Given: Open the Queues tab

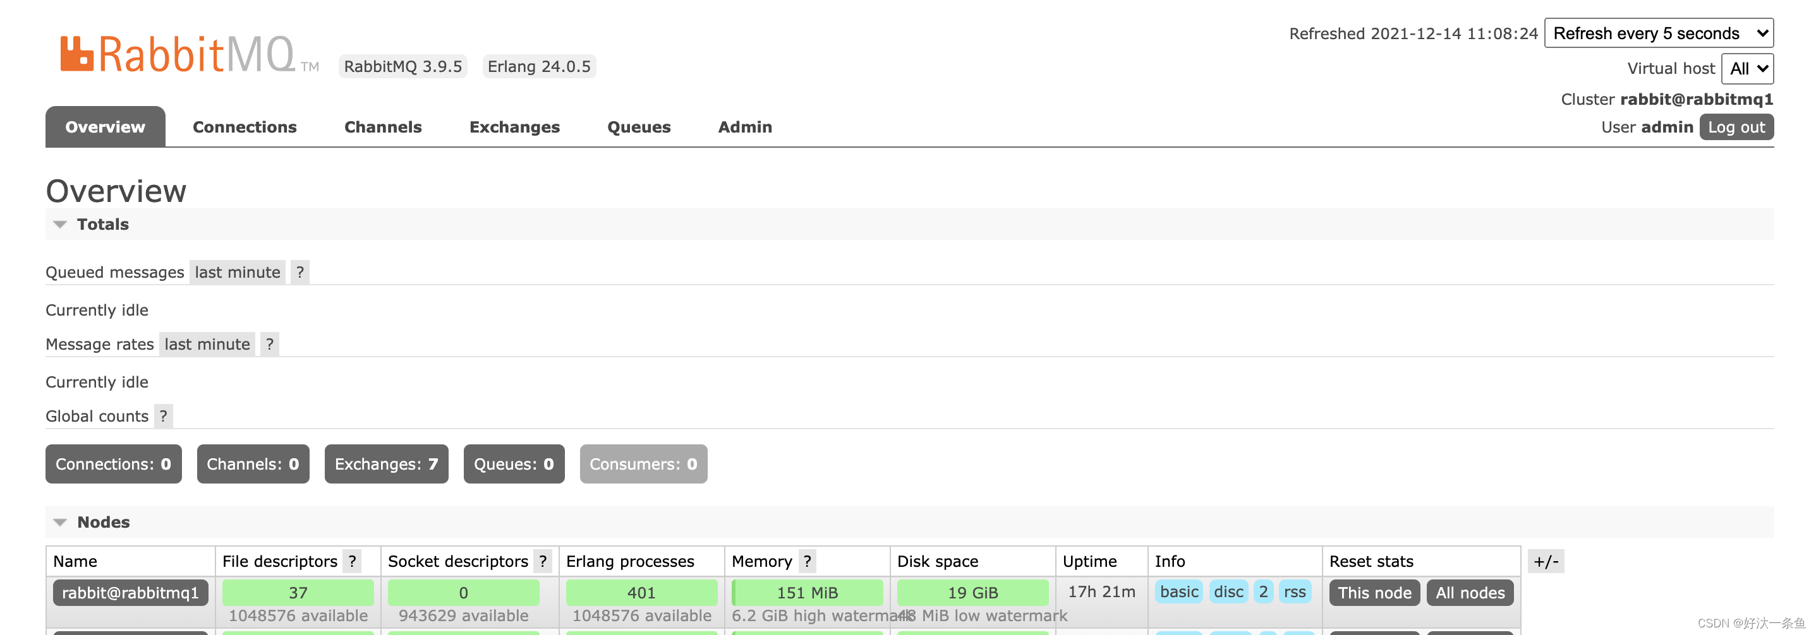Looking at the screenshot, I should pyautogui.click(x=639, y=127).
